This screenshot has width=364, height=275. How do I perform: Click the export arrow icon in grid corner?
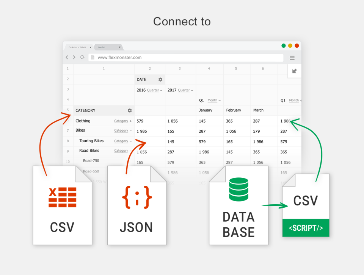(294, 71)
